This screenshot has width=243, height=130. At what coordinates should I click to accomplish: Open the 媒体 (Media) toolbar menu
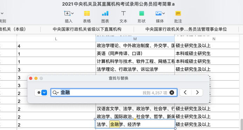(160, 13)
